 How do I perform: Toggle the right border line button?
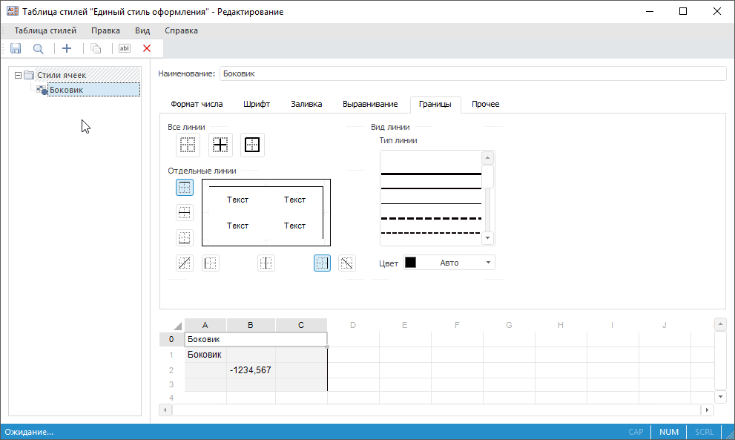pos(322,263)
